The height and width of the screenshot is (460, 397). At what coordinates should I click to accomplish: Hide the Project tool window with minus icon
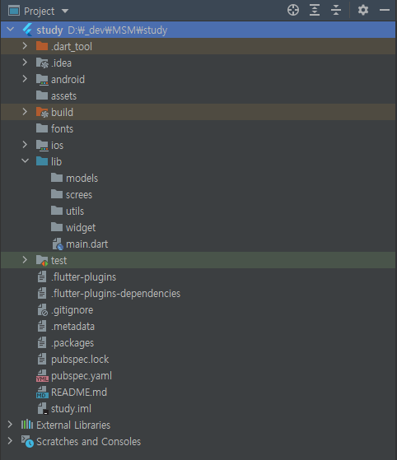pos(385,10)
